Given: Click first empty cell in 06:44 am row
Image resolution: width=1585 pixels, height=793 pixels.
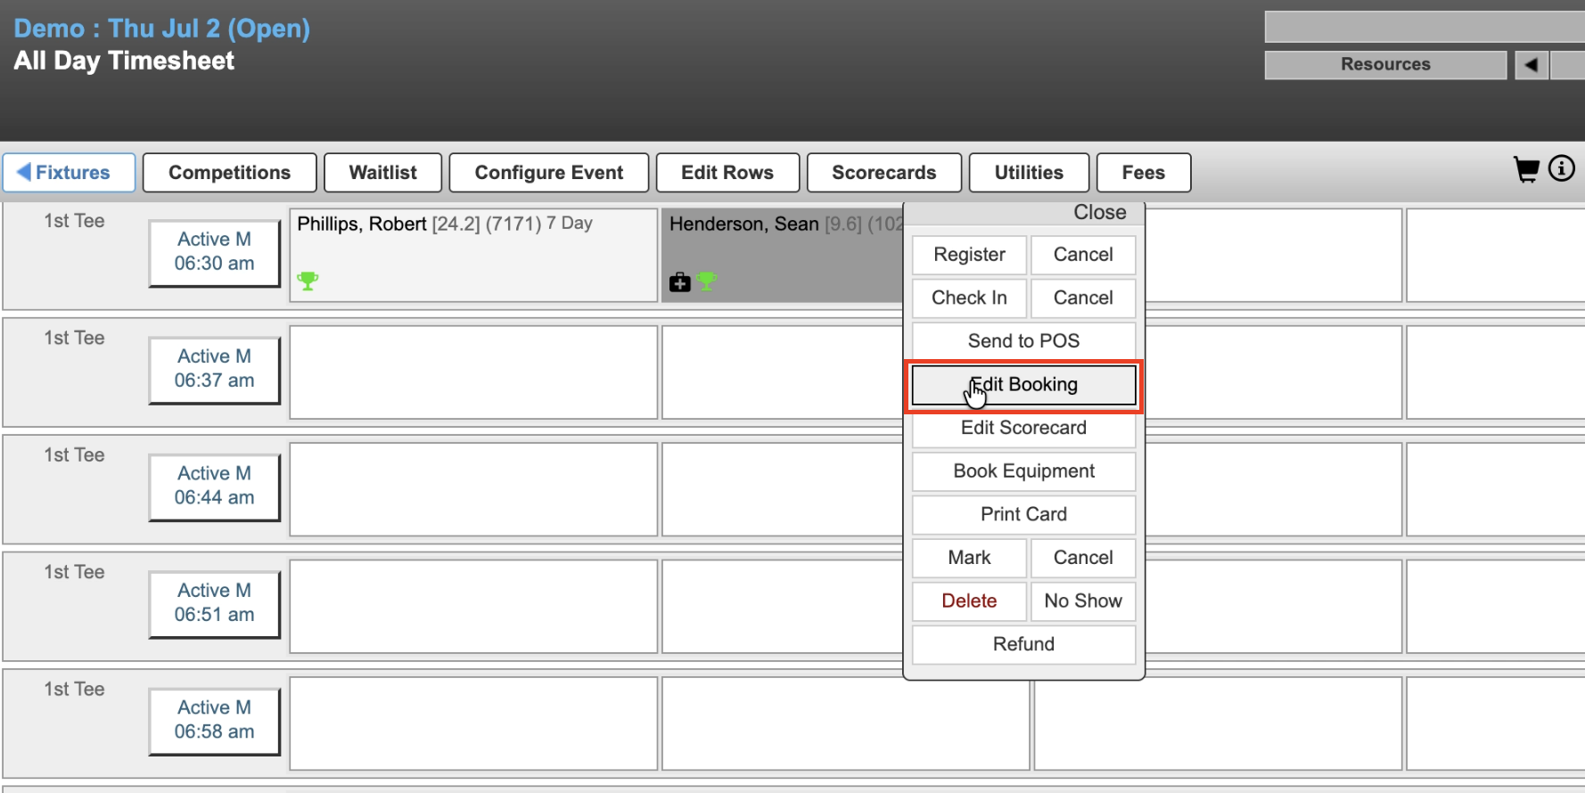Looking at the screenshot, I should (473, 489).
